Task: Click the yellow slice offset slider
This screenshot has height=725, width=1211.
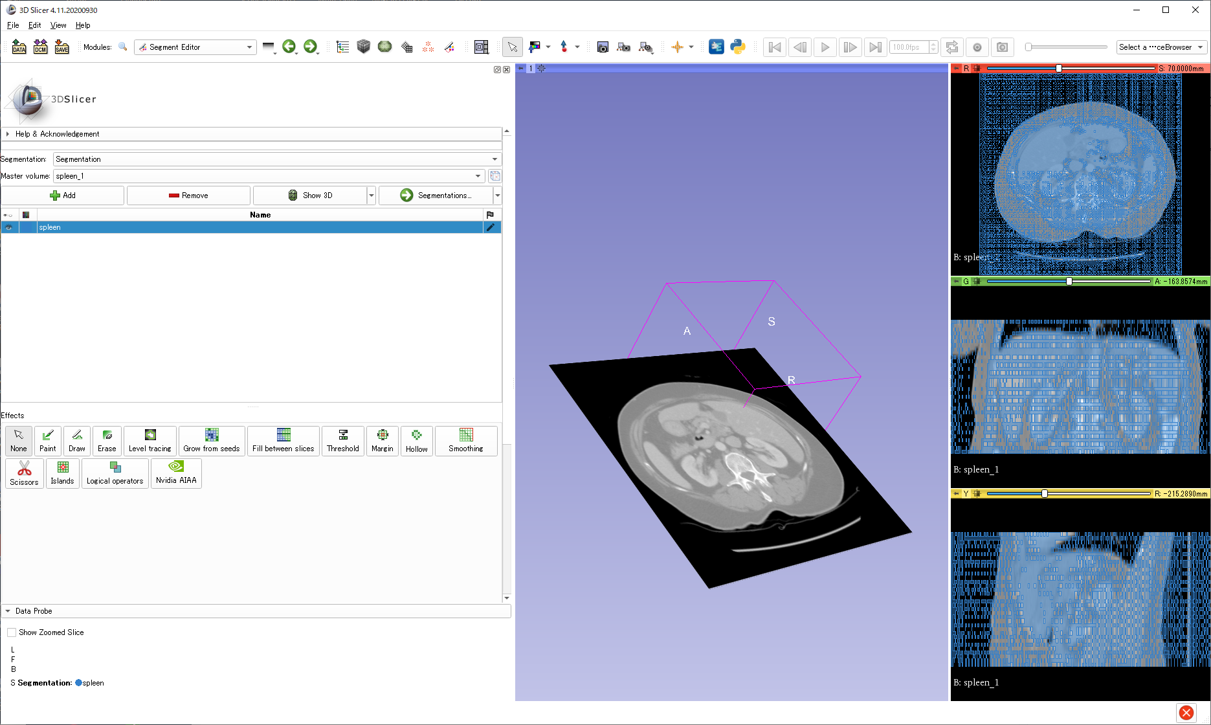Action: [x=1068, y=494]
